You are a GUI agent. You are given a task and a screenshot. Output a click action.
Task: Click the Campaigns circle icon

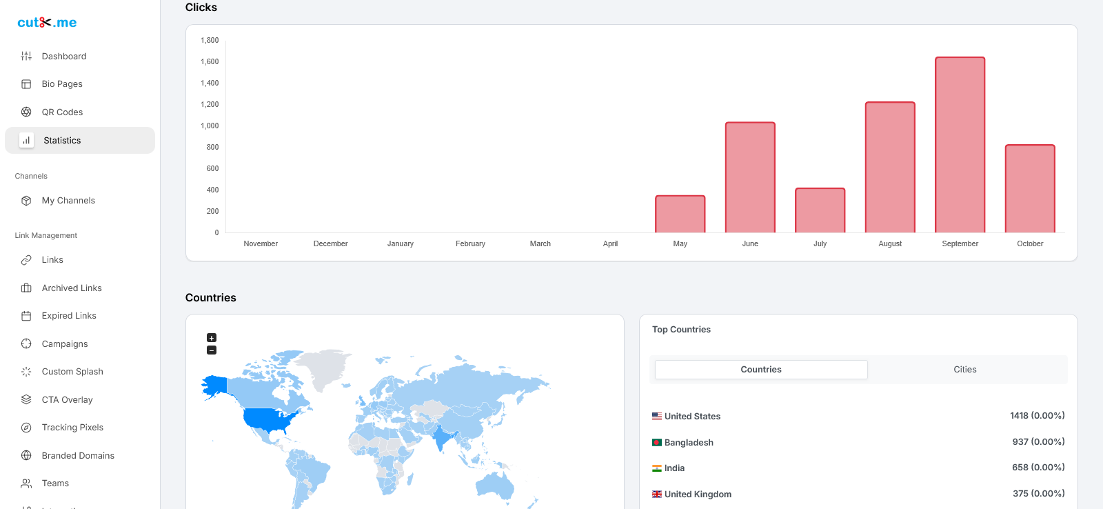click(26, 343)
